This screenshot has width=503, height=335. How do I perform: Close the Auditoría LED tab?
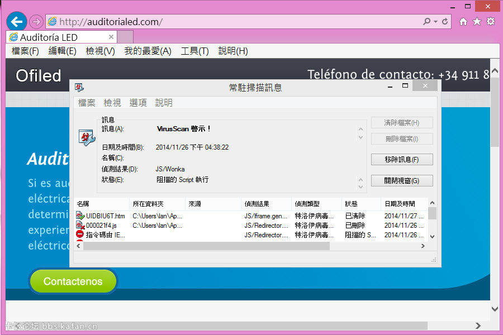pyautogui.click(x=111, y=37)
